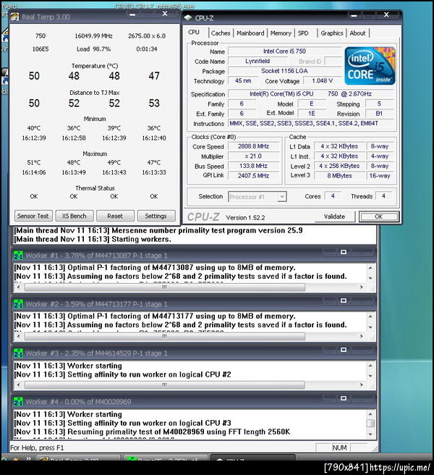Click the Worker #4 window icon

[18, 402]
